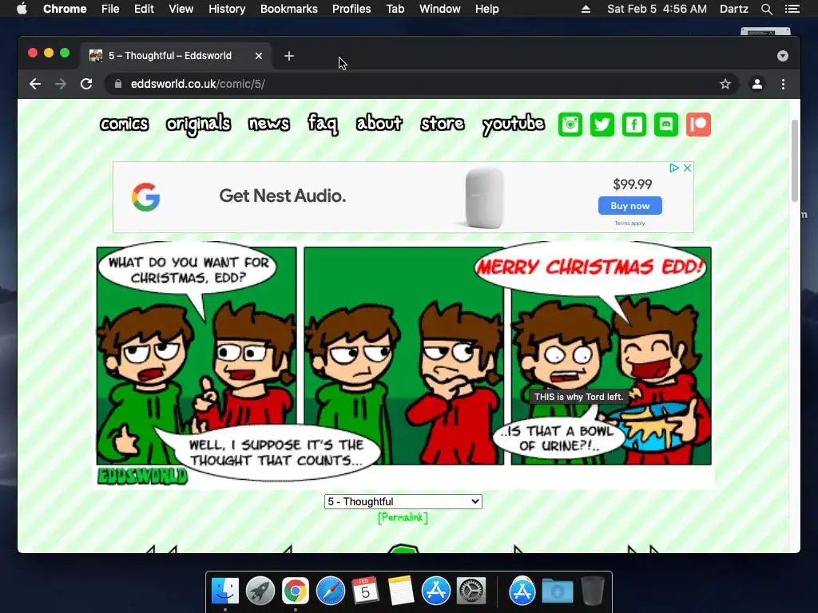Open Notes in the Dock
The width and height of the screenshot is (818, 613).
click(x=401, y=591)
